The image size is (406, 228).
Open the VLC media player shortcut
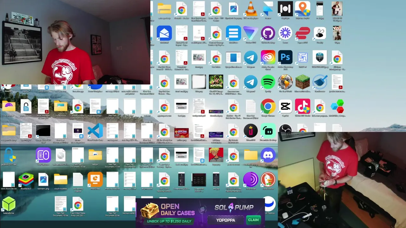[x=251, y=9]
